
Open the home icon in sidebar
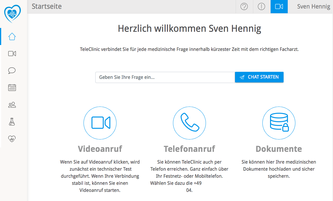(x=12, y=36)
